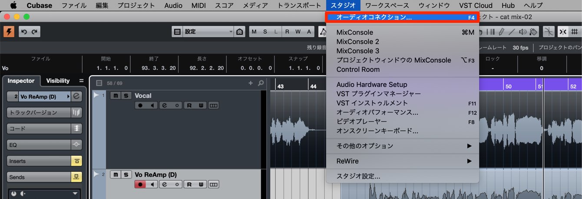This screenshot has height=199, width=582.
Task: Choose オーディオコネクション... menu item
Action: 403,17
